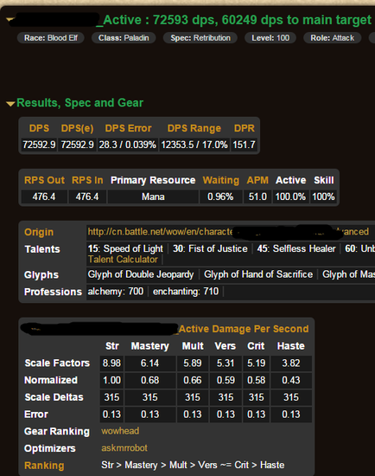Image resolution: width=375 pixels, height=476 pixels.
Task: Click Glyph of Hand of Sacrifice
Action: point(258,274)
